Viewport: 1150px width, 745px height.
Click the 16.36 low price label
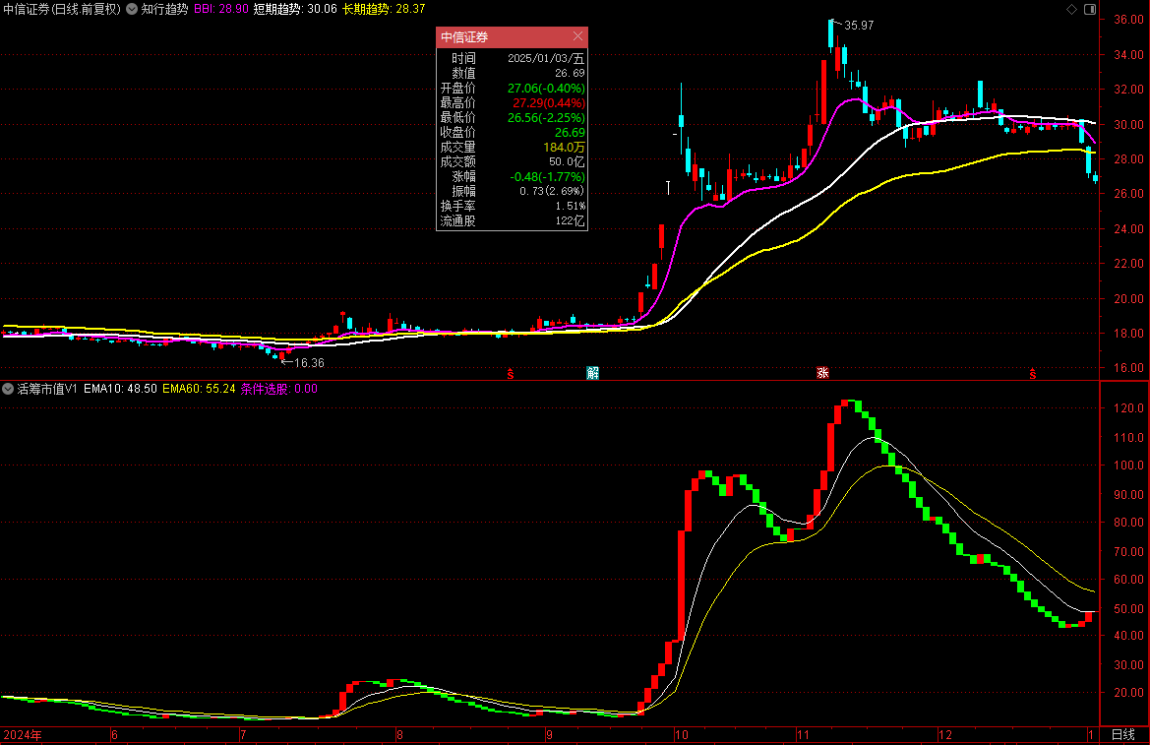308,363
